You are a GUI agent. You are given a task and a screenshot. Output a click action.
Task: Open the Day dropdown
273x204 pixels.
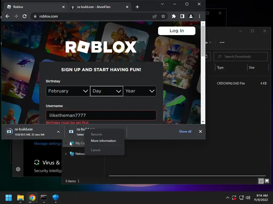[107, 91]
